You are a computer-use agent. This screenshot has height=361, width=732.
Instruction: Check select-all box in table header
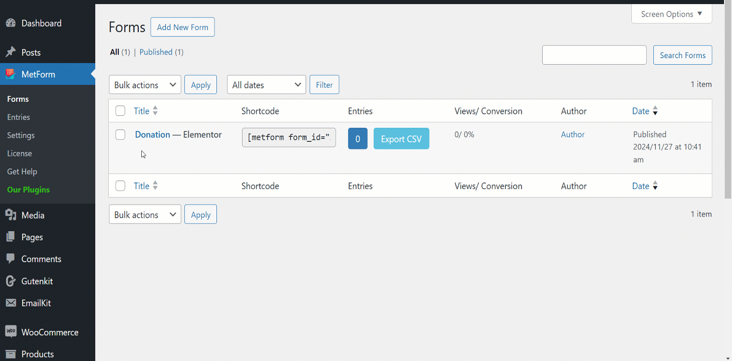pyautogui.click(x=120, y=111)
